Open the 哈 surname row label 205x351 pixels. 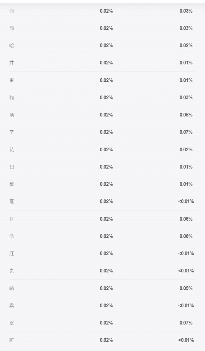tap(12, 45)
